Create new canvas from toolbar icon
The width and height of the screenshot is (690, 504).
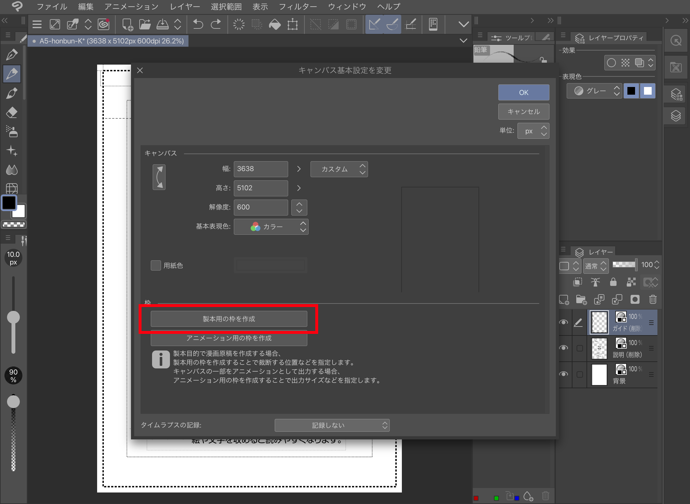127,24
